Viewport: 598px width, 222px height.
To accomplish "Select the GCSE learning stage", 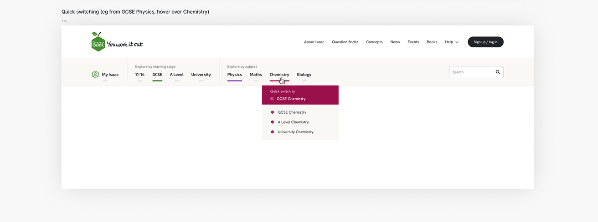I will pos(157,75).
